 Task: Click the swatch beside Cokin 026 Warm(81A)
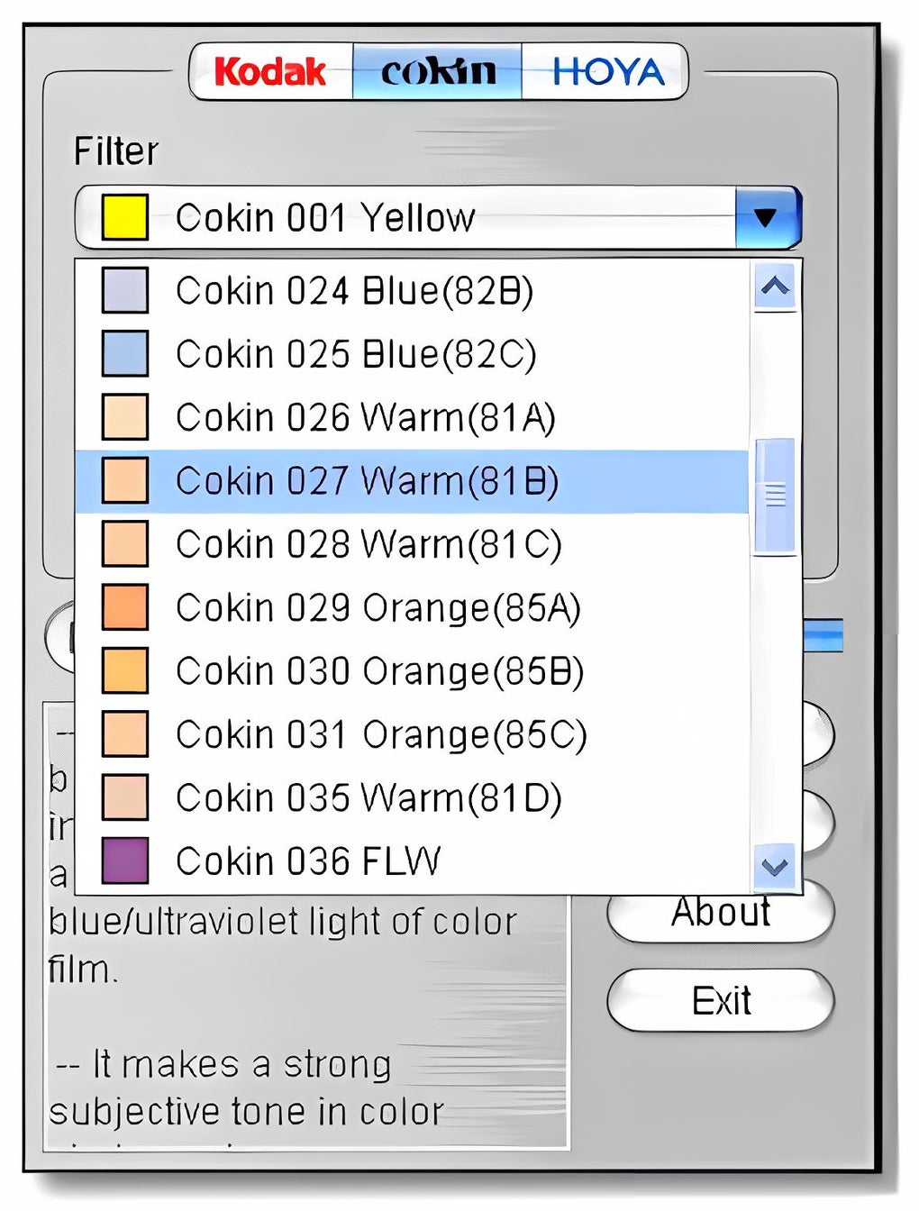tap(125, 416)
